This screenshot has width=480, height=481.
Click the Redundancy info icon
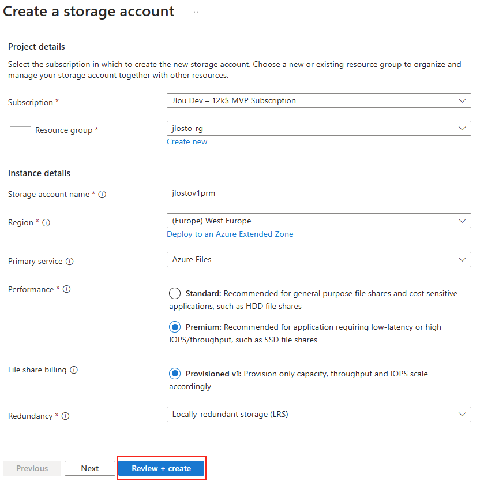(65, 416)
